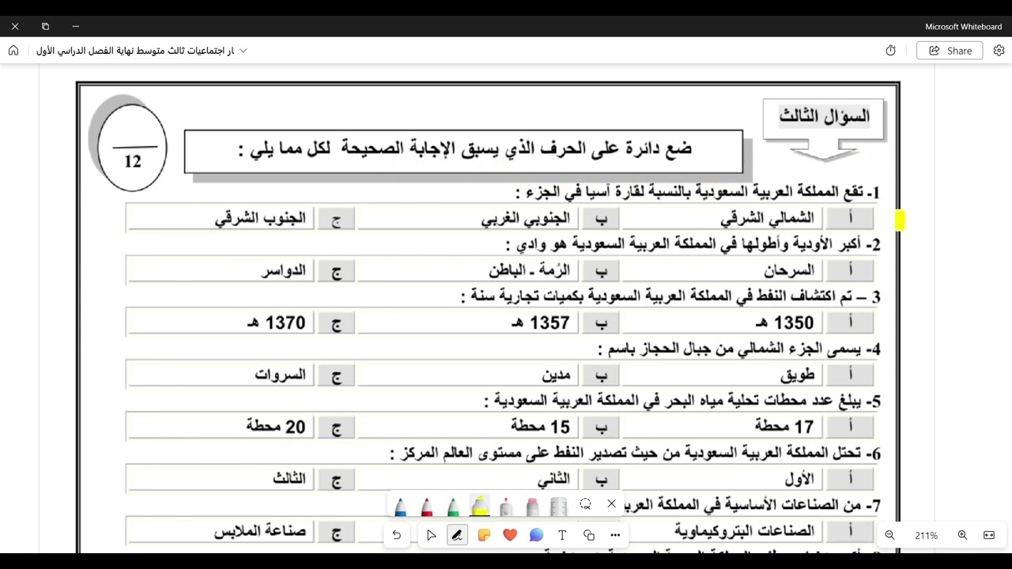The width and height of the screenshot is (1012, 569).
Task: Open more toolbar options
Action: click(615, 535)
